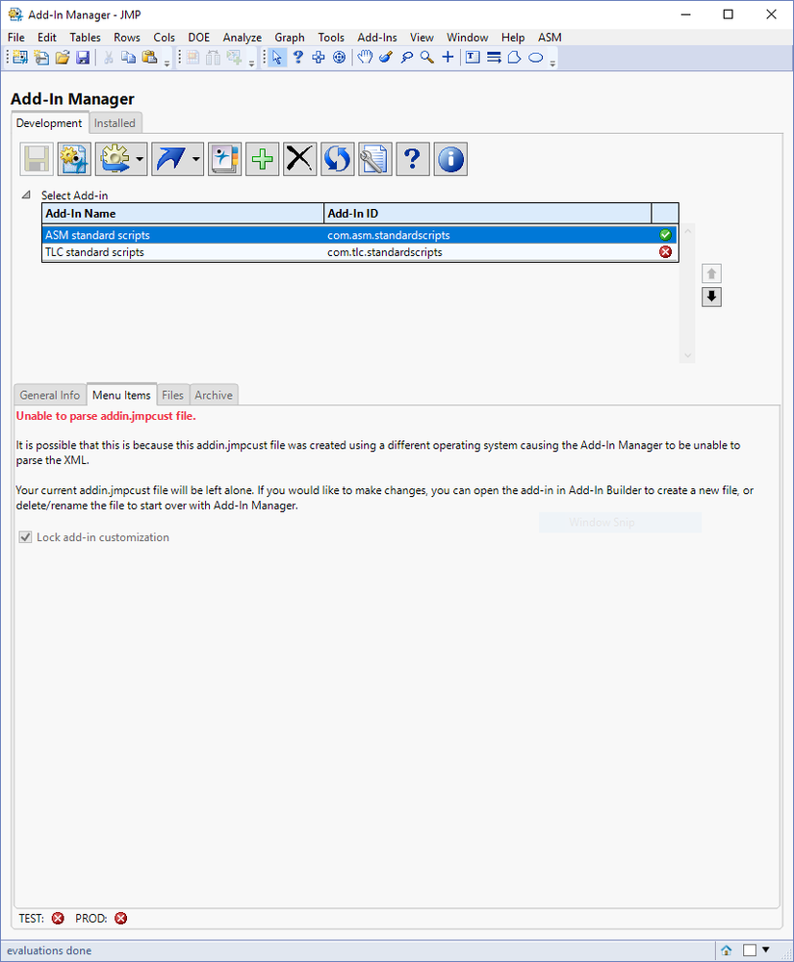Open the first toolbar overflow arrow
The width and height of the screenshot is (794, 962).
click(166, 64)
